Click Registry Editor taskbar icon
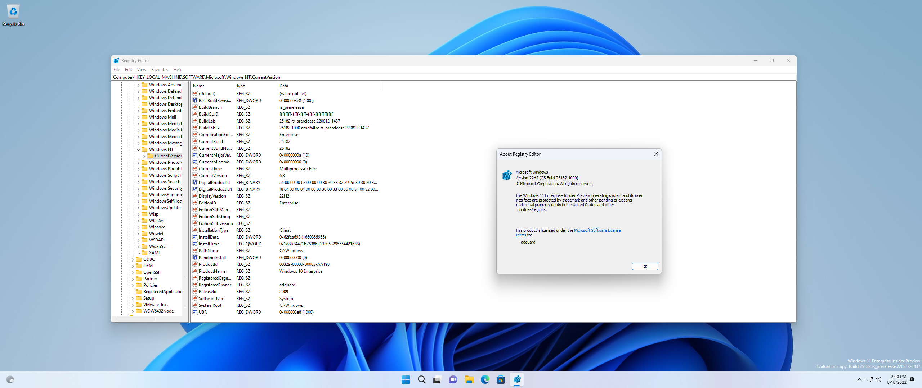Screen dimensions: 922x388 [x=517, y=379]
